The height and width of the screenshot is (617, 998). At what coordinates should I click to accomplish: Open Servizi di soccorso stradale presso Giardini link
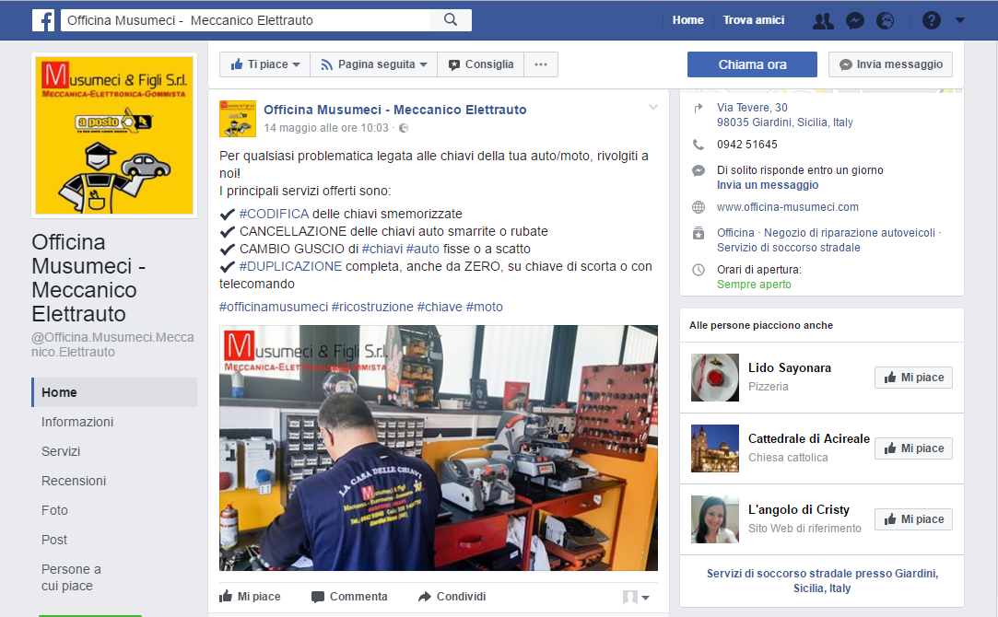[x=822, y=581]
